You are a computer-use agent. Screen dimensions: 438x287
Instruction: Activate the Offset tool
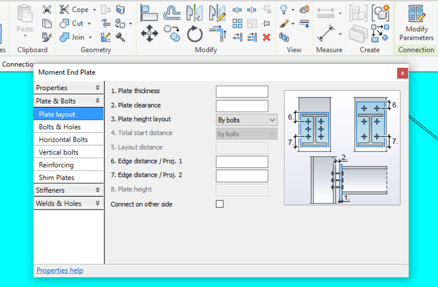click(x=172, y=13)
